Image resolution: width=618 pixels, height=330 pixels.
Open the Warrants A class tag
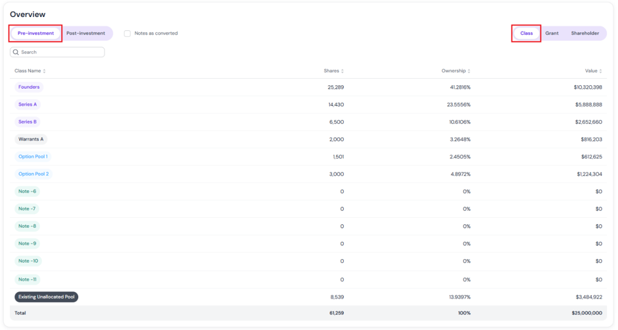pyautogui.click(x=31, y=139)
